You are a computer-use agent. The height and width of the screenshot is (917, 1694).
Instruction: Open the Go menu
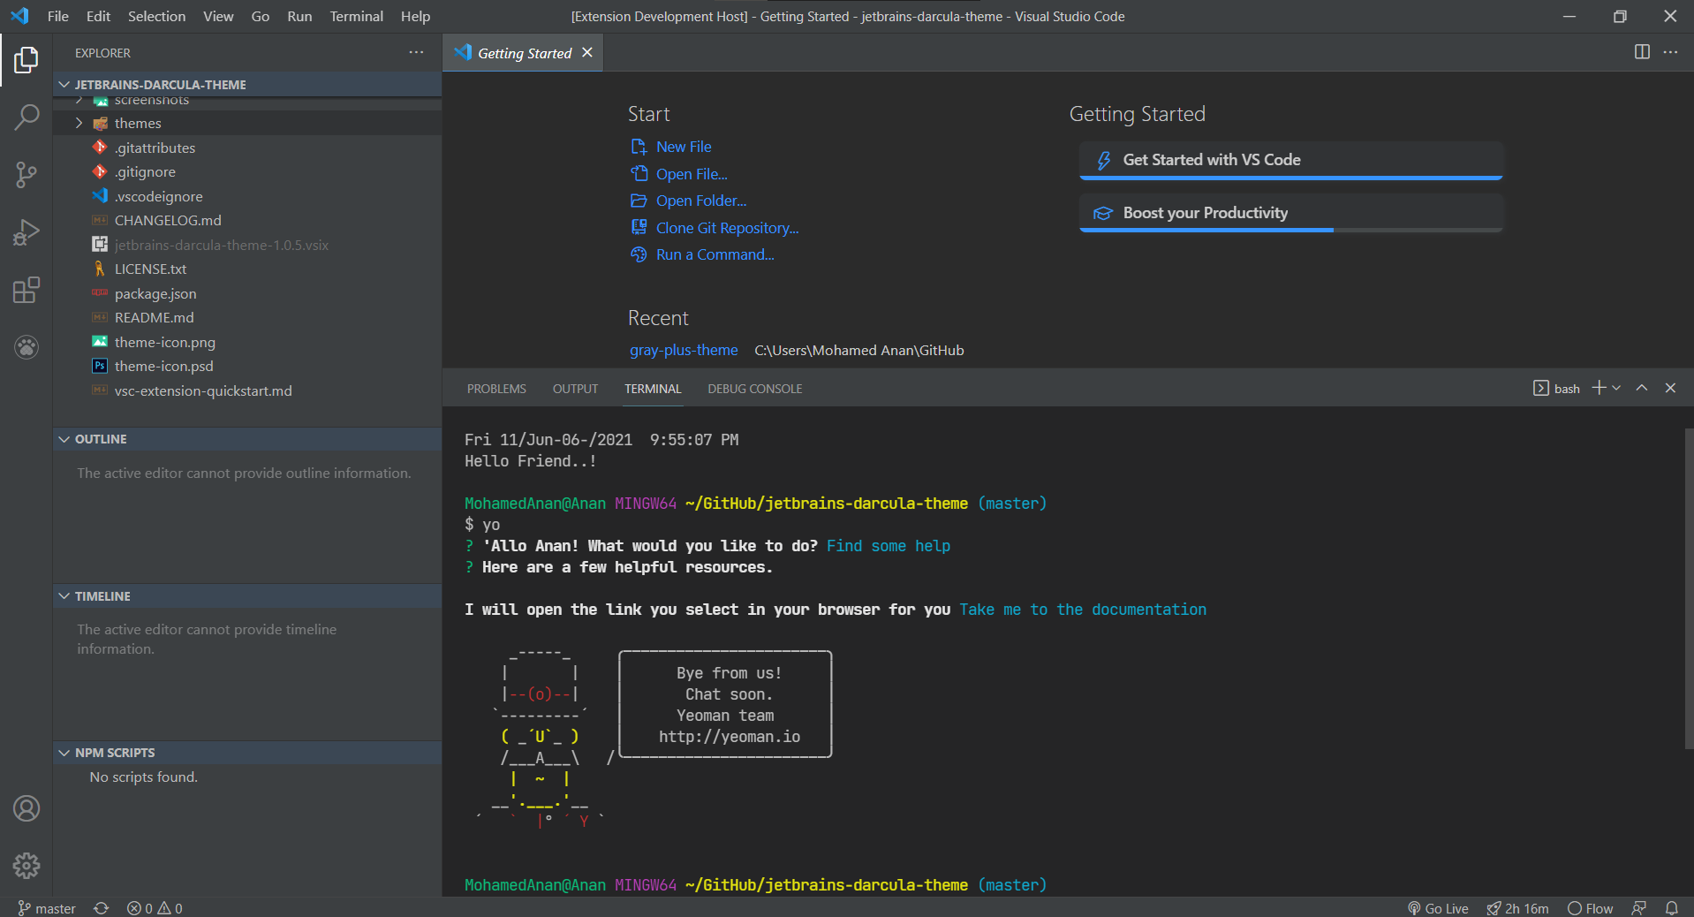[x=260, y=16]
